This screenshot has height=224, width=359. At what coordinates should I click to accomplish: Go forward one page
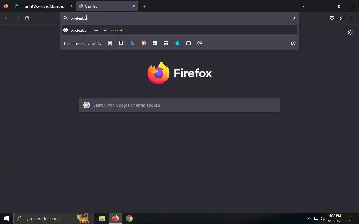[x=17, y=18]
